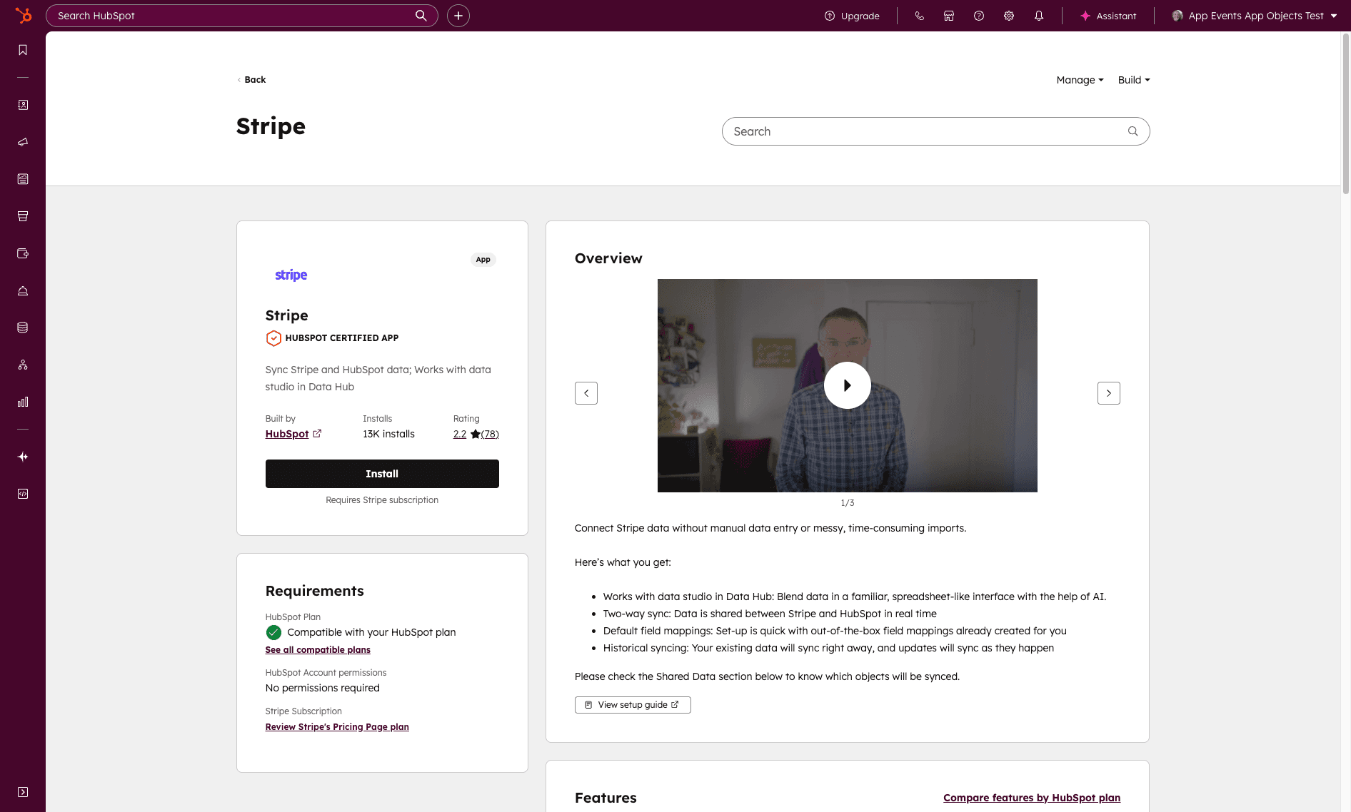1351x812 pixels.
Task: Open the Marketplace storefront icon
Action: pyautogui.click(x=949, y=16)
